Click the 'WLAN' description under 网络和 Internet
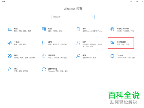 pos(125,31)
